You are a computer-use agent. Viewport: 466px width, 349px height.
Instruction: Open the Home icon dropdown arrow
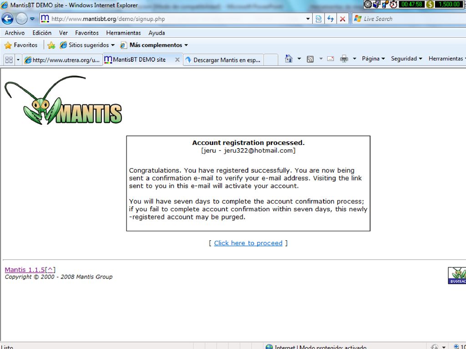pyautogui.click(x=299, y=59)
